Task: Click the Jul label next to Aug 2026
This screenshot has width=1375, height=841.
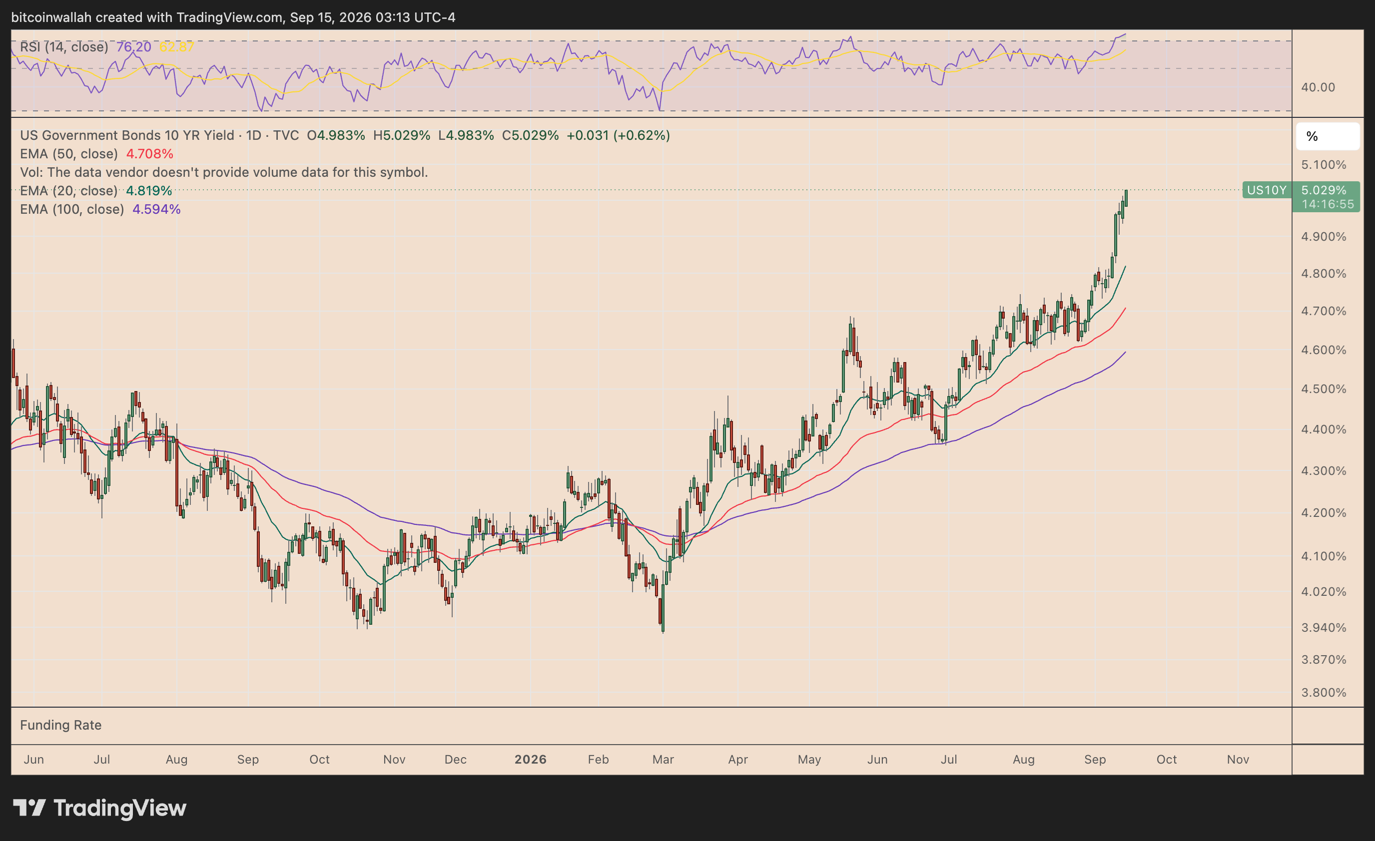Action: 949,759
